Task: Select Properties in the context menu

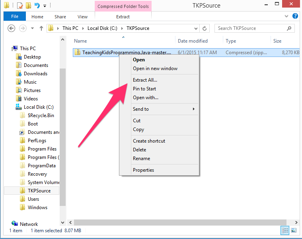Action: 143,170
